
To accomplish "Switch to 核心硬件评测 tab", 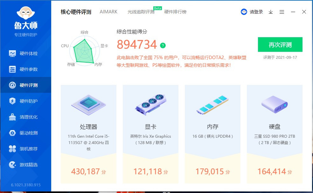I will (x=76, y=12).
